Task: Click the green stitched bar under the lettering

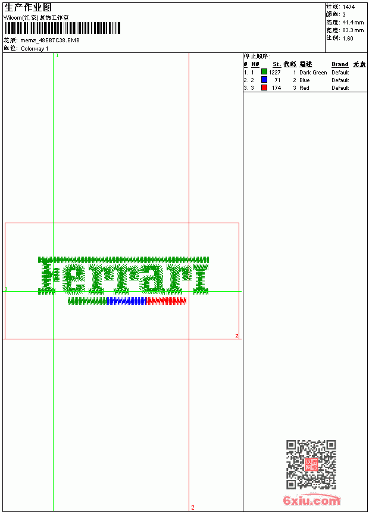Action: [x=87, y=301]
